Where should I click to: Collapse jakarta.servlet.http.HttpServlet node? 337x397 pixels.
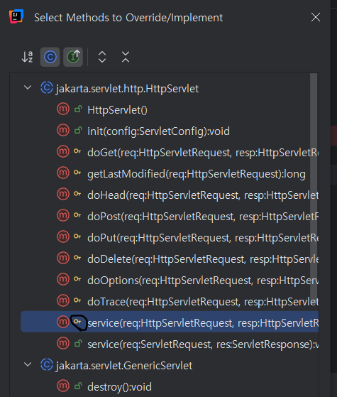click(x=28, y=88)
